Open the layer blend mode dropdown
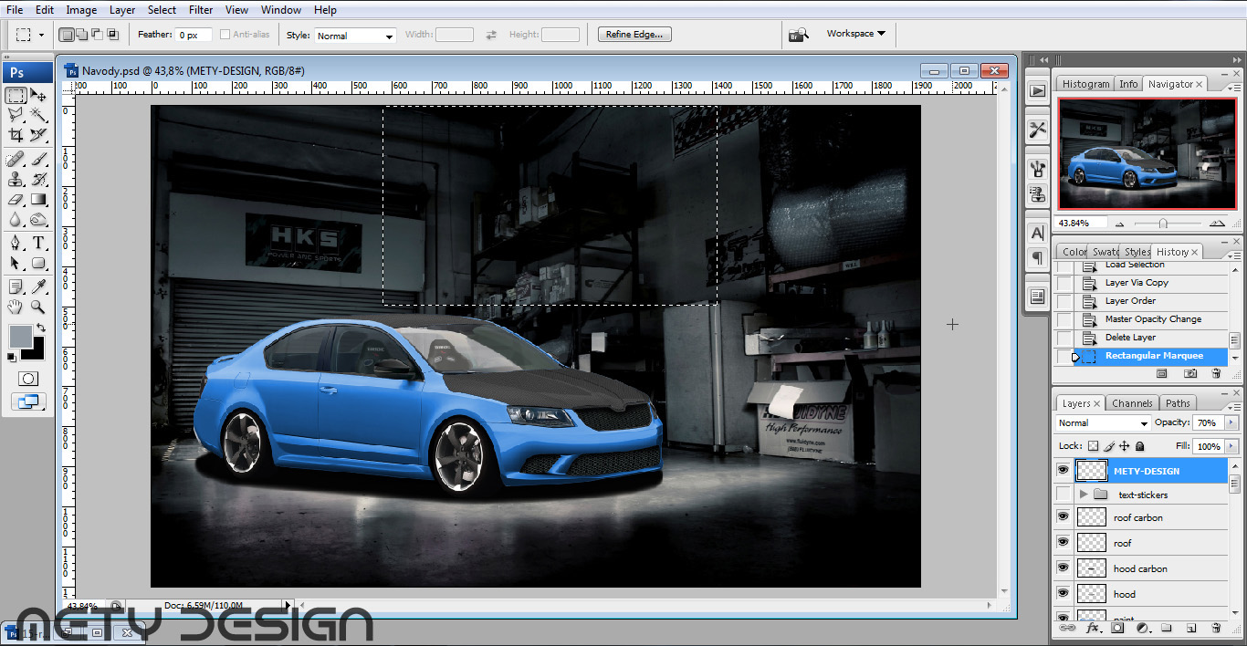The height and width of the screenshot is (646, 1247). [x=1103, y=423]
